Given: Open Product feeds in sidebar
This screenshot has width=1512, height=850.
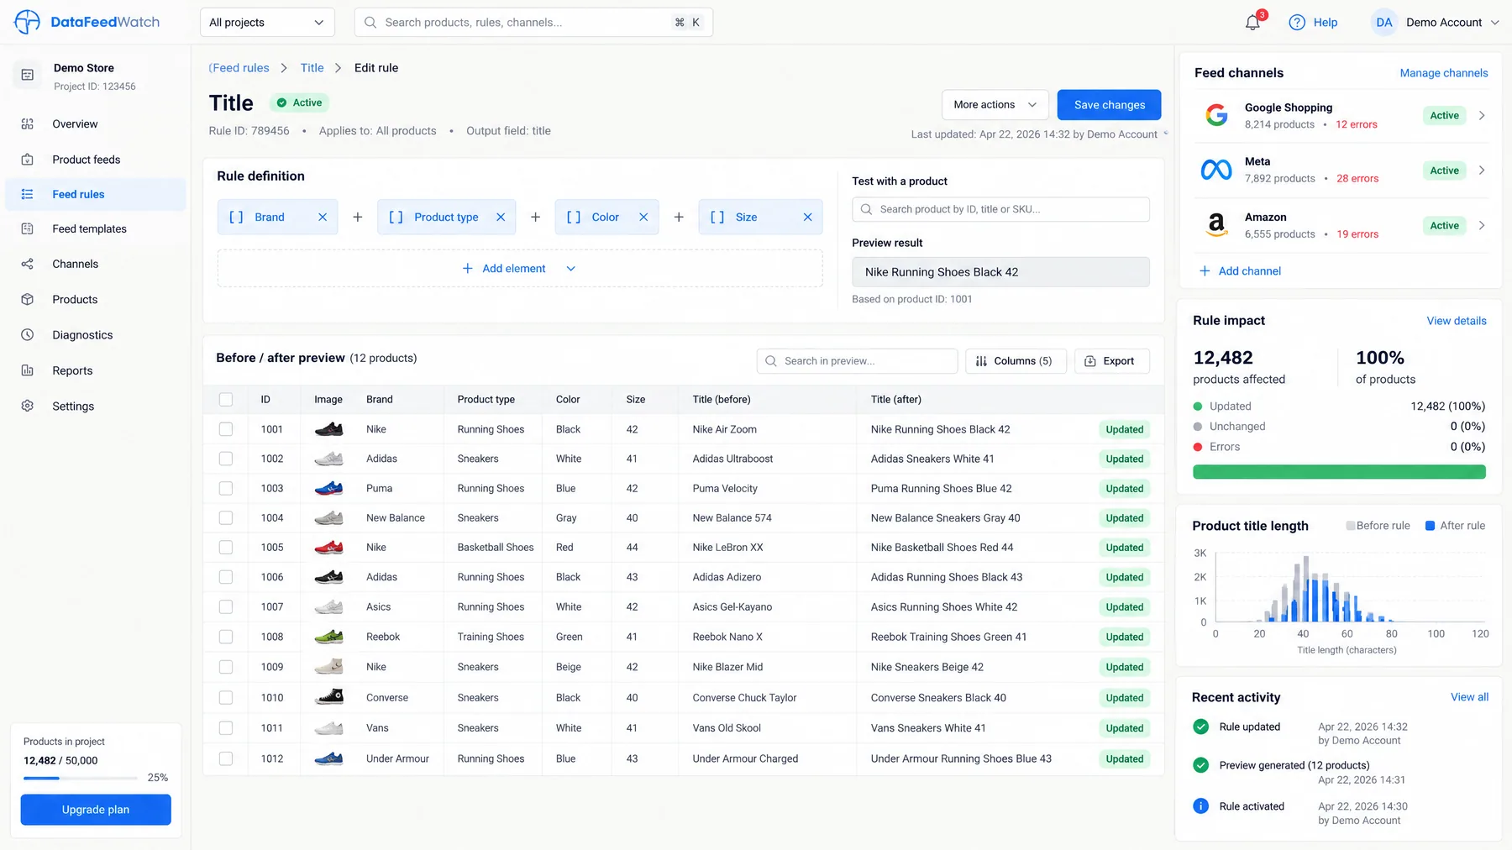Looking at the screenshot, I should pos(96,160).
